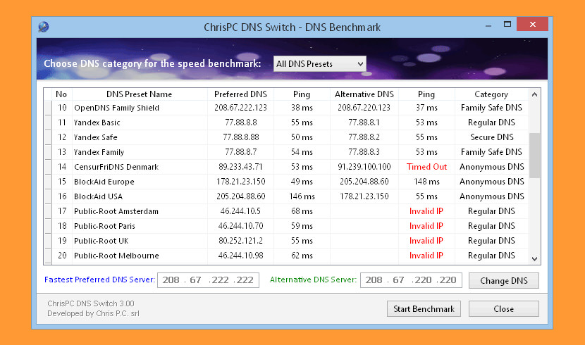
Task: Select the Yandex Basic row
Action: tap(287, 123)
